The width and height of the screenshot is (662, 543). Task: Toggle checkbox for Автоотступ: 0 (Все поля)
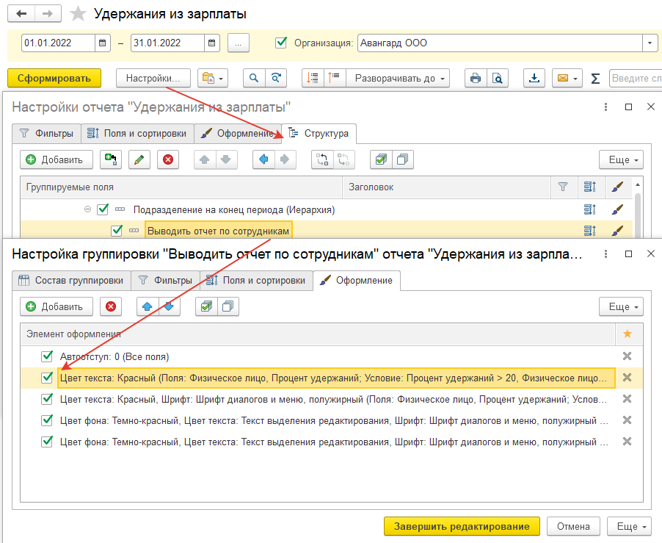[x=48, y=356]
